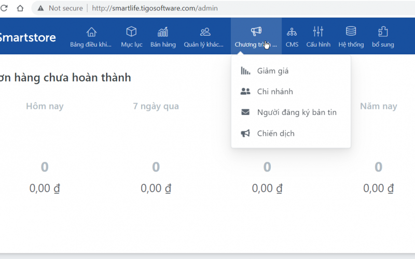
Task: Click the order count 0 under 7 ngày qua
Action: [x=156, y=167]
